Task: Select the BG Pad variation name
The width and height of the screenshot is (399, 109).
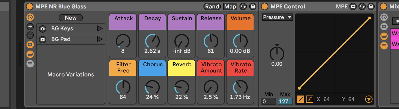Action: pos(61,39)
